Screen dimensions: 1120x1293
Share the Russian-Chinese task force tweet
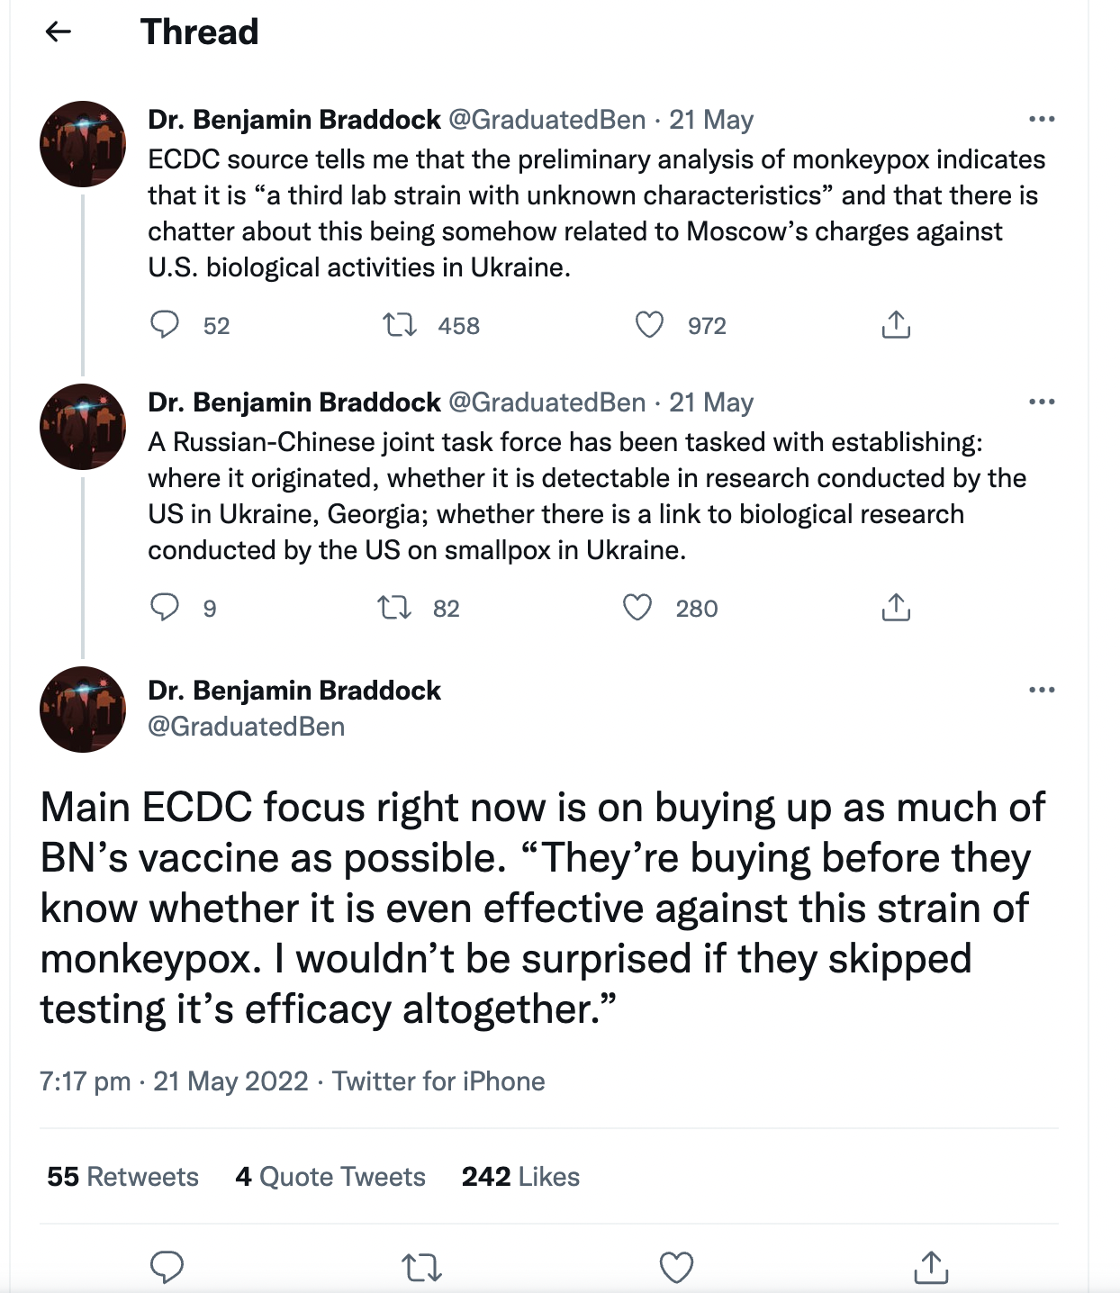pyautogui.click(x=896, y=608)
